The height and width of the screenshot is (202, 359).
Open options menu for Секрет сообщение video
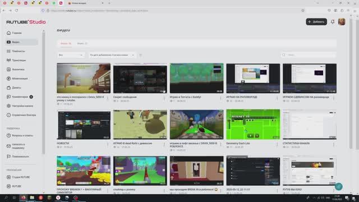coord(164,99)
